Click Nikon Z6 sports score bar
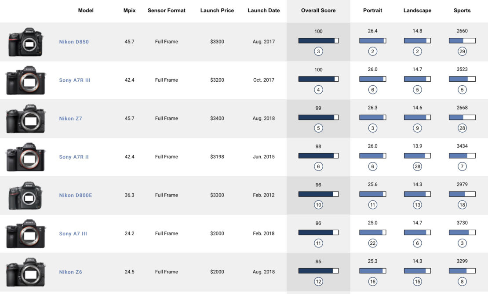Screen dimensions: 488x294 pyautogui.click(x=462, y=271)
